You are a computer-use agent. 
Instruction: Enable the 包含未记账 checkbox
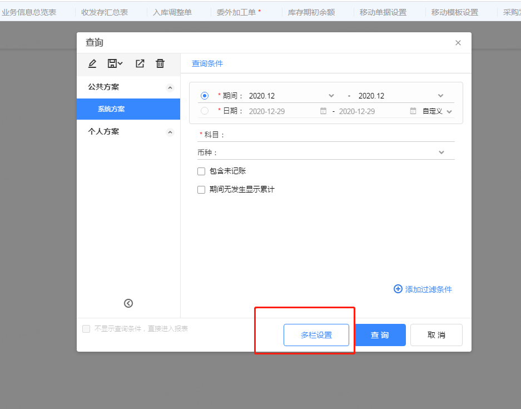pos(201,171)
